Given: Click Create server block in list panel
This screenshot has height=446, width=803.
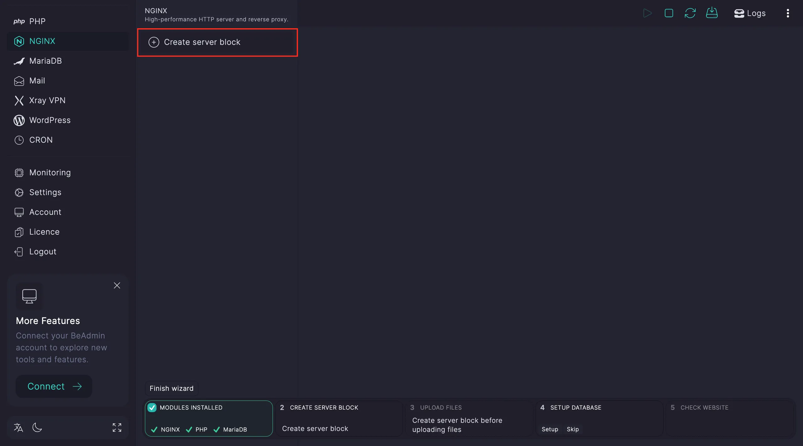Looking at the screenshot, I should (x=217, y=42).
